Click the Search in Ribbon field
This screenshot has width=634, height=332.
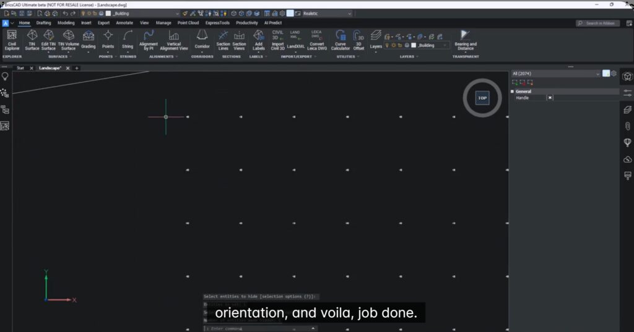point(601,23)
